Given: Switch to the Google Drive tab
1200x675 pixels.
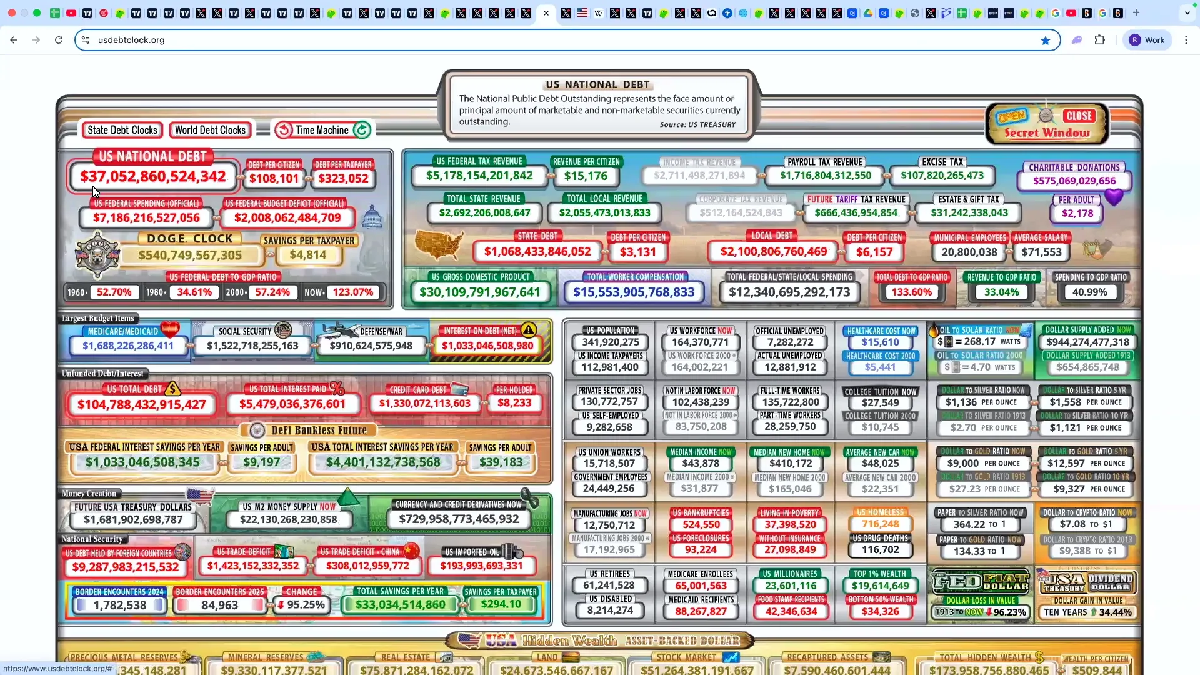Looking at the screenshot, I should [x=868, y=12].
